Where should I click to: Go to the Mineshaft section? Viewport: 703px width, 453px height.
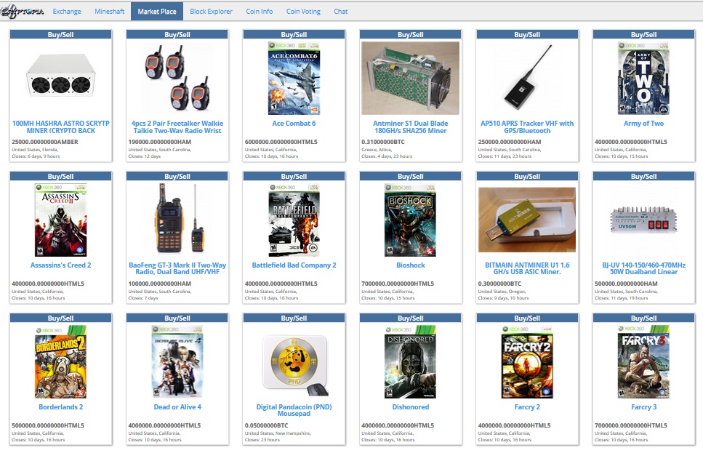109,12
